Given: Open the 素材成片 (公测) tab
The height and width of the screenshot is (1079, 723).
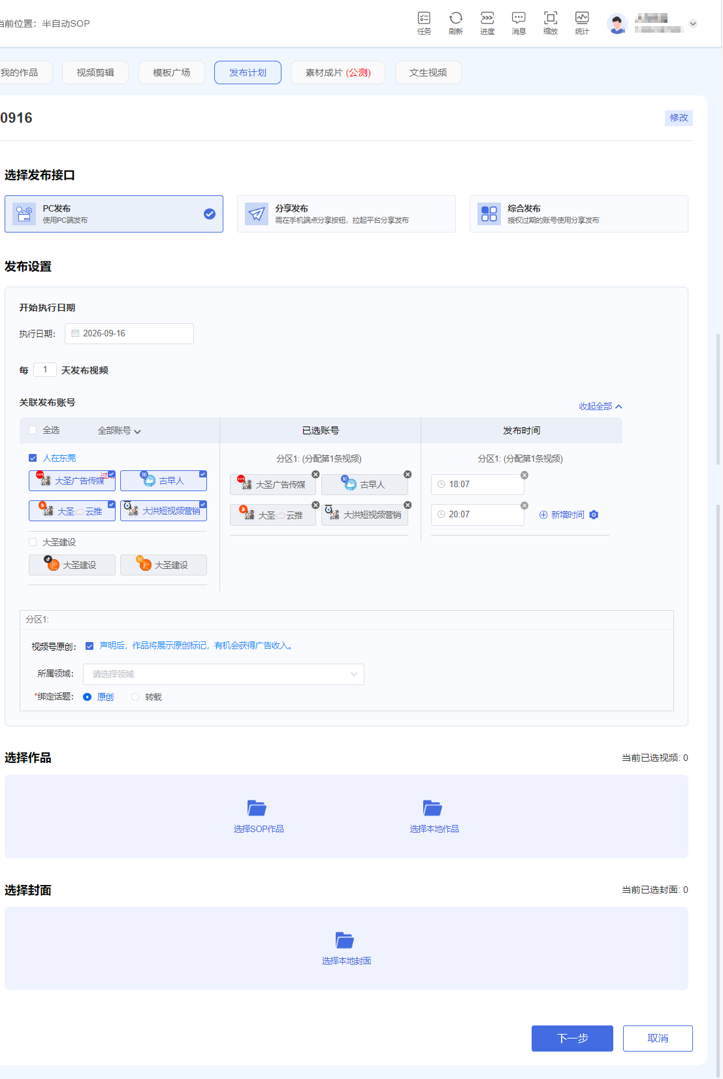Looking at the screenshot, I should (338, 72).
